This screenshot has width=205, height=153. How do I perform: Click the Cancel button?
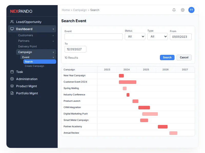click(x=184, y=57)
